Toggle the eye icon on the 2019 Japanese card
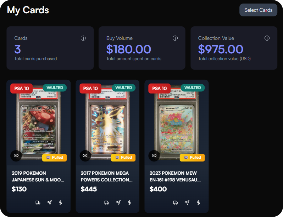283x217 pixels. click(16, 155)
